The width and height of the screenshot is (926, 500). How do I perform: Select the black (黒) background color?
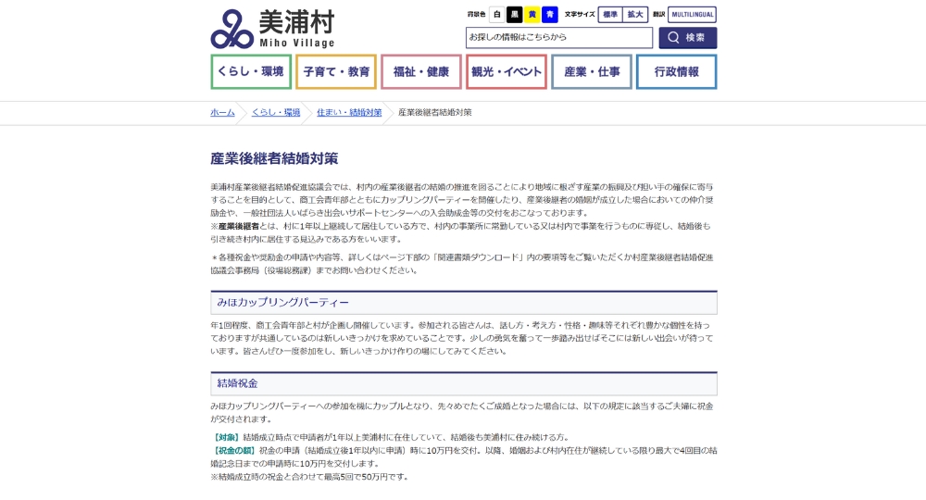[x=515, y=15]
